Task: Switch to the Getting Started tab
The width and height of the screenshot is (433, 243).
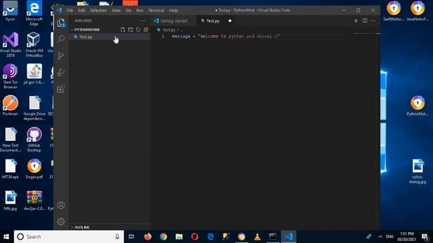Action: click(x=174, y=21)
